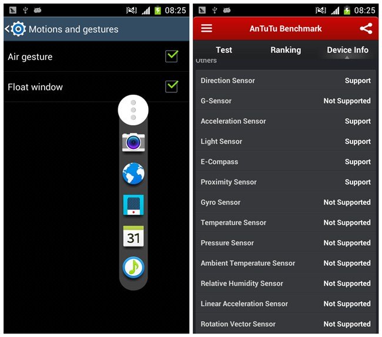This screenshot has width=382, height=337.
Task: Tap the Float window setting label
Action: click(x=35, y=87)
